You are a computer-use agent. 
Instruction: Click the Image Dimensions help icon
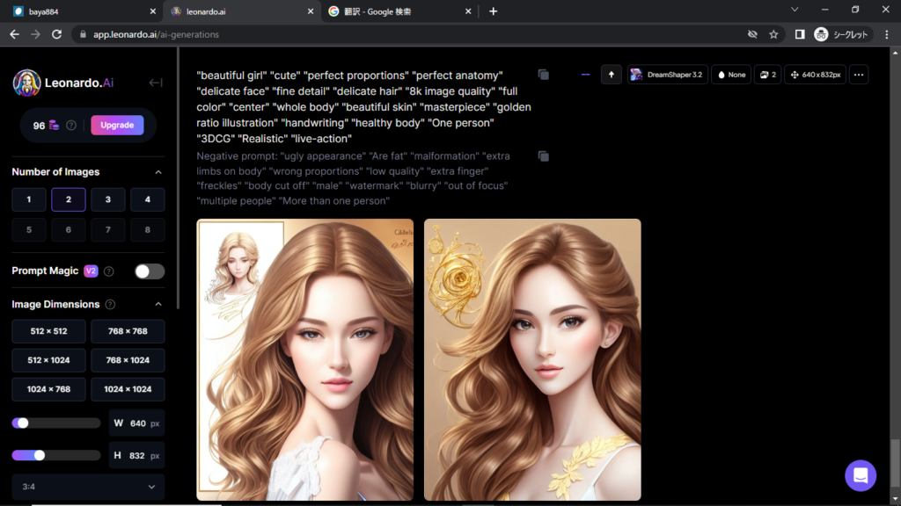point(110,305)
